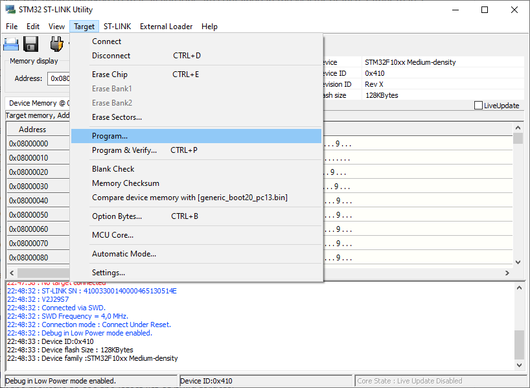Toggle the LiveUpdate checkbox

[x=478, y=106]
